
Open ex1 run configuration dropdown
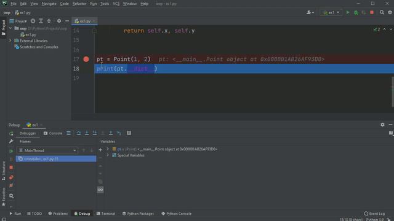tap(331, 12)
